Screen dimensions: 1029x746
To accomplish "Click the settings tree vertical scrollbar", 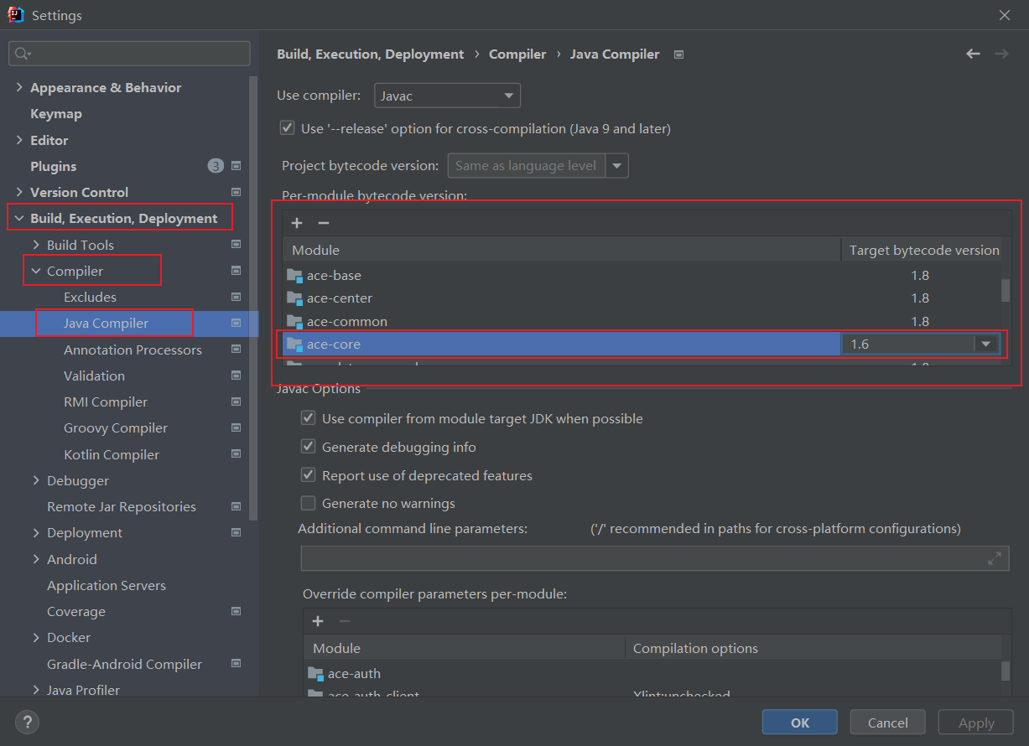I will tap(254, 298).
